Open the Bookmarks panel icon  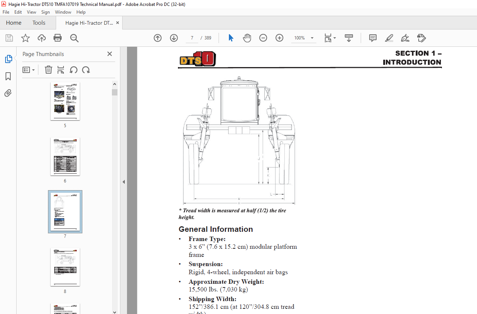(x=8, y=76)
